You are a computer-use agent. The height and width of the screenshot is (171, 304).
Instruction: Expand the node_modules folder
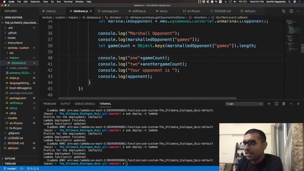19,68
